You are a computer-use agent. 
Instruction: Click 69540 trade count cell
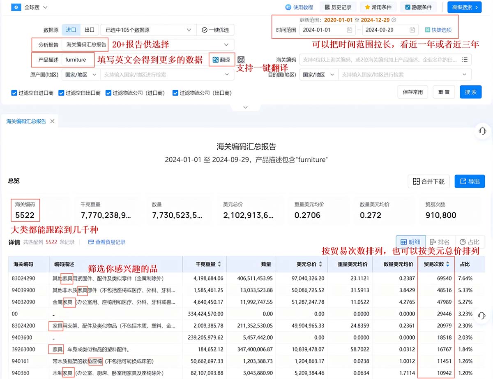(x=445, y=278)
